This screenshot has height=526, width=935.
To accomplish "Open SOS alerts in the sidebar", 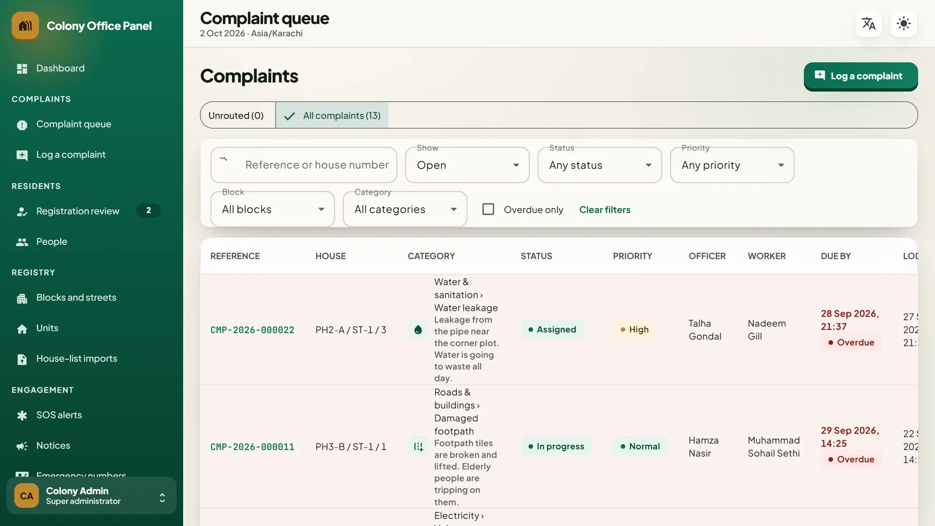I will (x=91, y=415).
